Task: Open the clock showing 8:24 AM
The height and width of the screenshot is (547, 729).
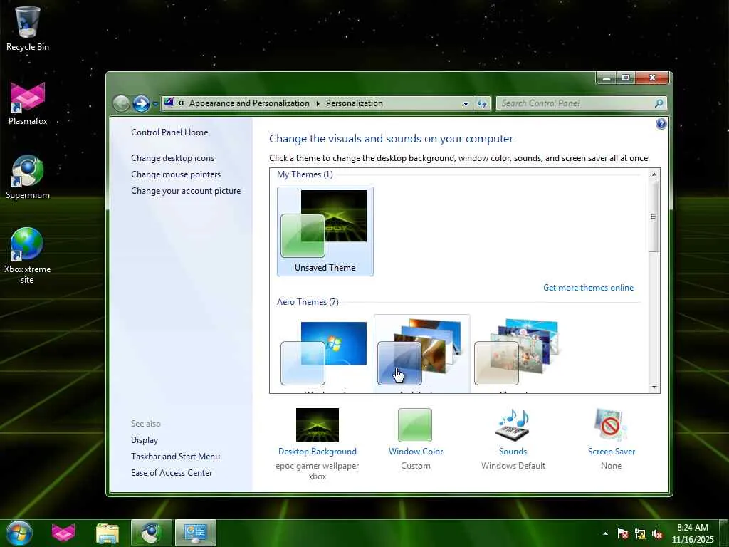Action: [693, 533]
